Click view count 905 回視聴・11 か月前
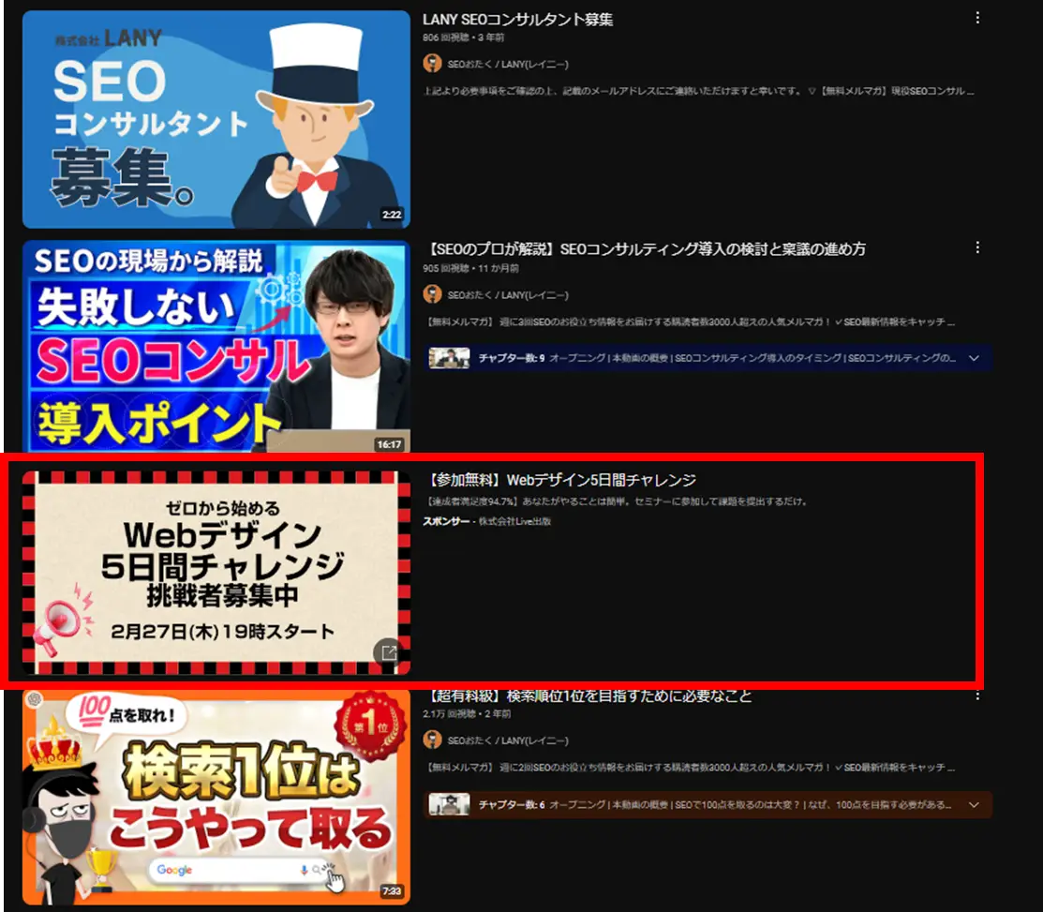The width and height of the screenshot is (1043, 912). pos(471,269)
